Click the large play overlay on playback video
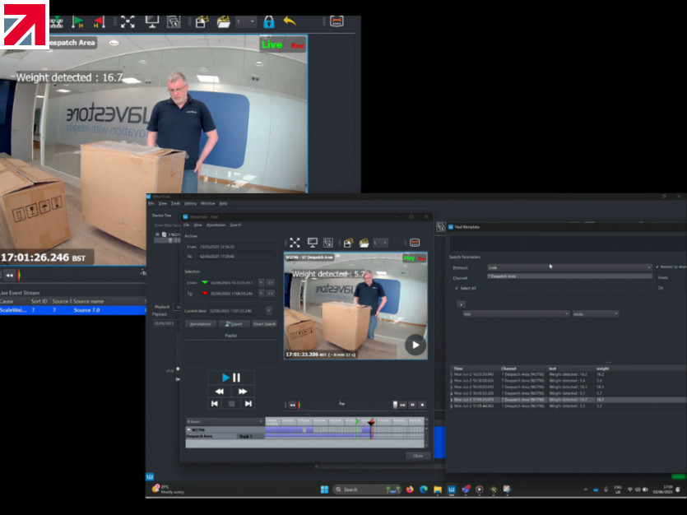 415,345
